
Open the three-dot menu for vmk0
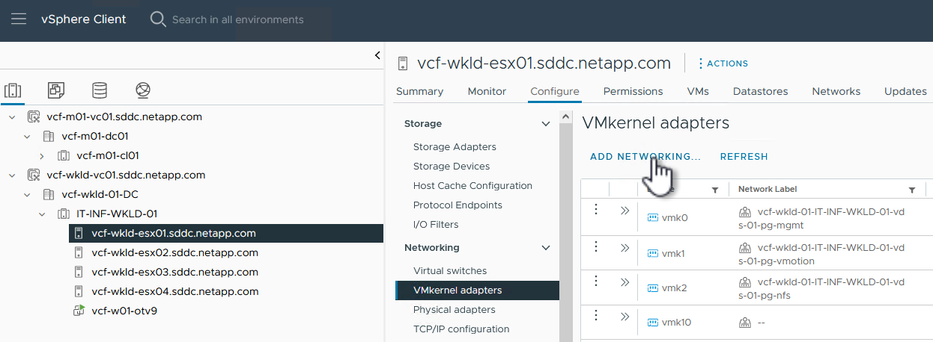596,209
